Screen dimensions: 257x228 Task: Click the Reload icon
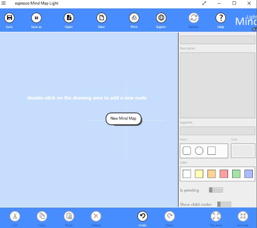(x=194, y=18)
